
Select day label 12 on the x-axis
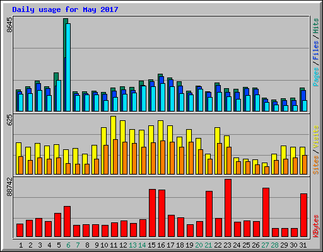click(123, 245)
